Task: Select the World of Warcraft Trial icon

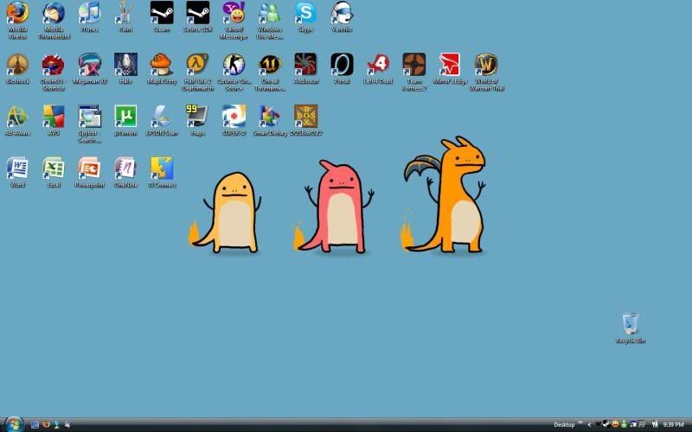Action: (x=486, y=72)
